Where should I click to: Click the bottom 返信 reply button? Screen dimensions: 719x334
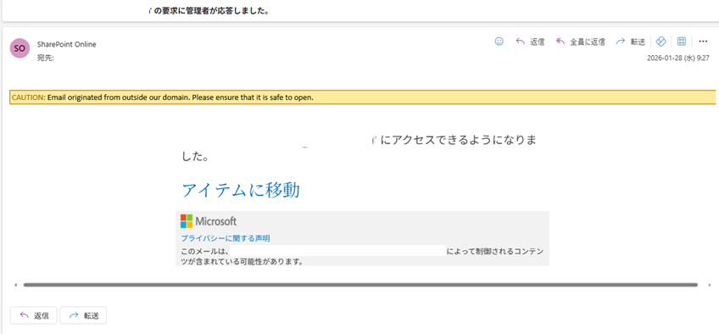(33, 315)
